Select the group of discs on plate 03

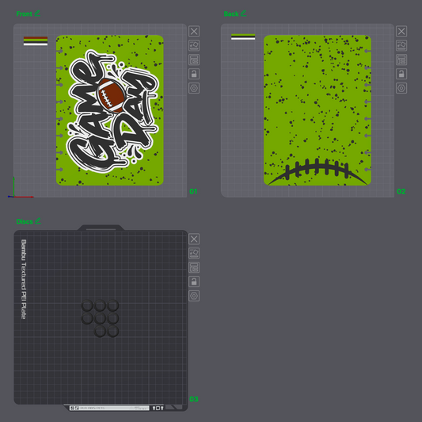[x=100, y=318]
